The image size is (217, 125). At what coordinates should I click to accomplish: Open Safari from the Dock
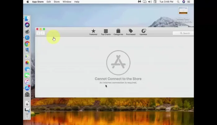[x=27, y=38]
